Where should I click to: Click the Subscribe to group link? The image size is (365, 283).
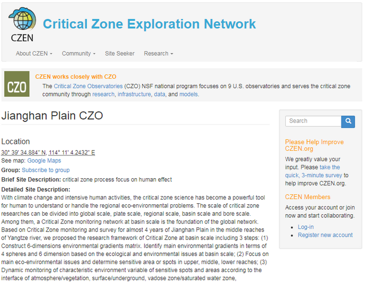point(45,170)
